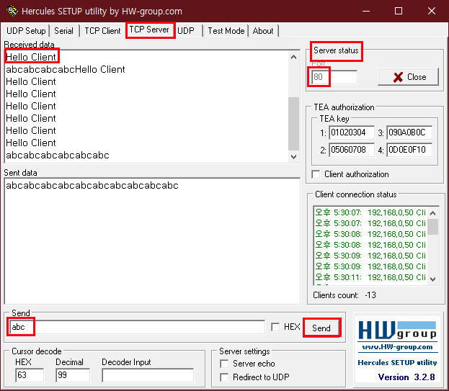
Task: Click the Received data scrollbar thumb
Action: (293, 124)
